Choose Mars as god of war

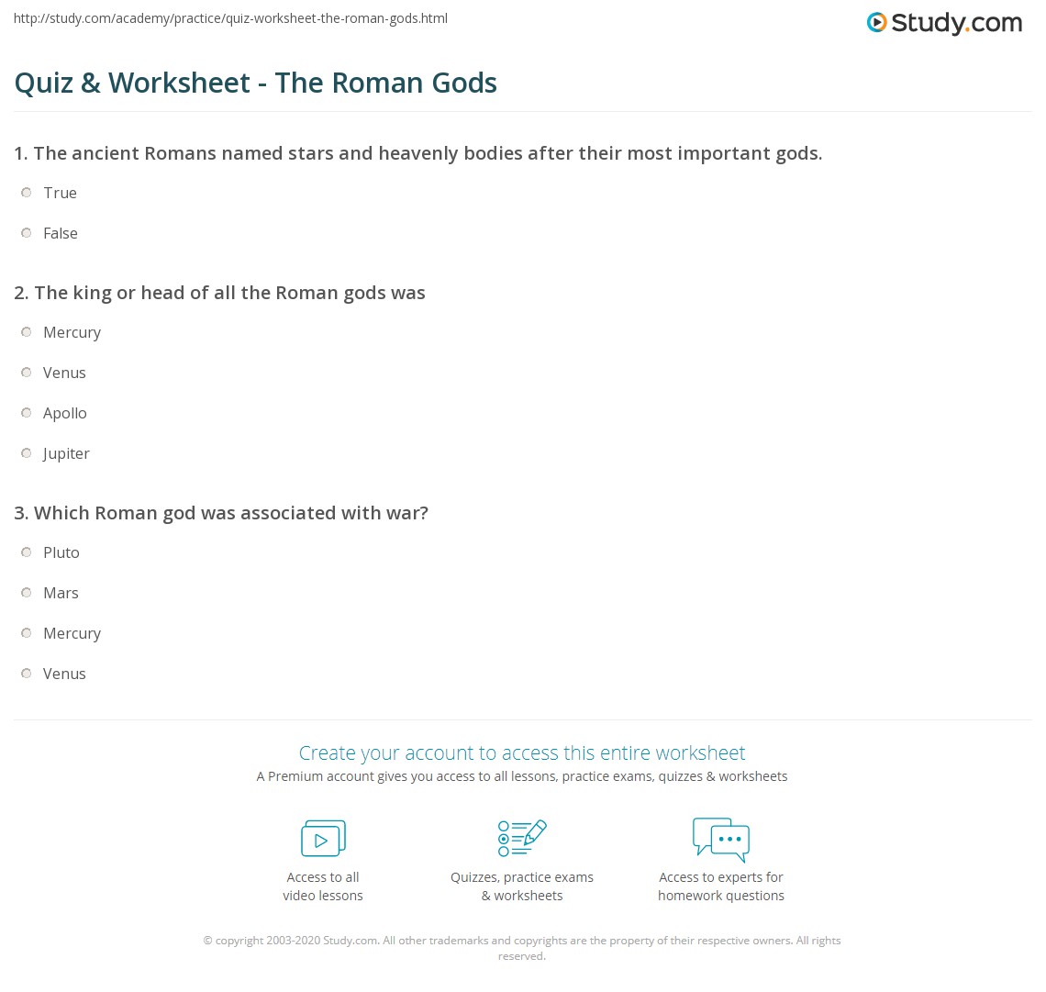[x=27, y=593]
